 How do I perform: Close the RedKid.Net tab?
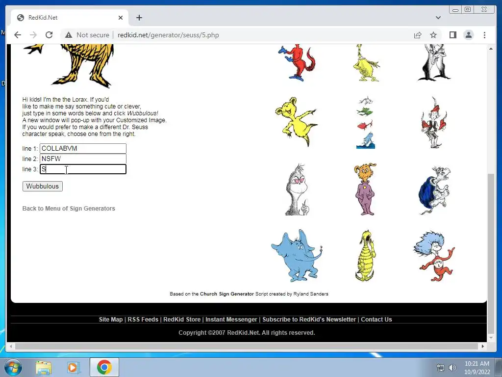click(121, 18)
